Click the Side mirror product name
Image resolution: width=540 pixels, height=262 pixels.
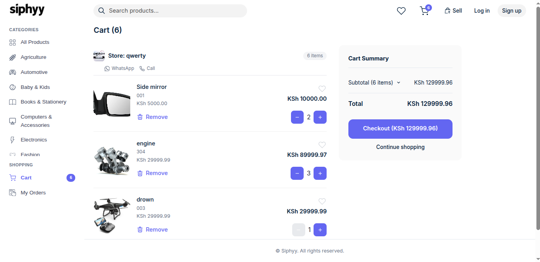(152, 87)
